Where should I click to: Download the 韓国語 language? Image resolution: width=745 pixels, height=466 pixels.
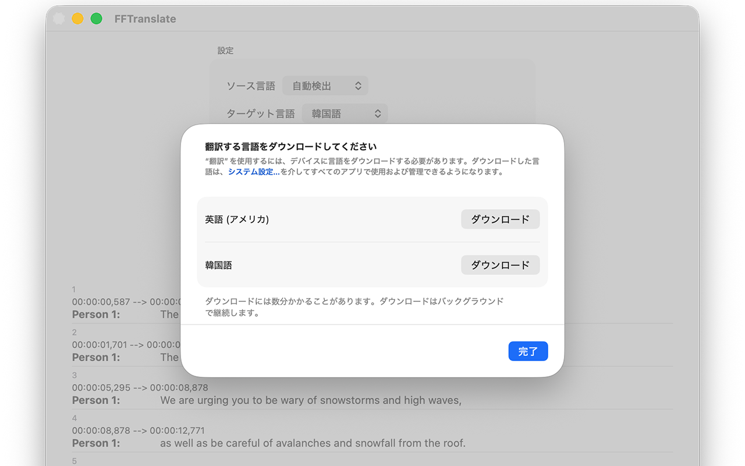[x=500, y=265]
